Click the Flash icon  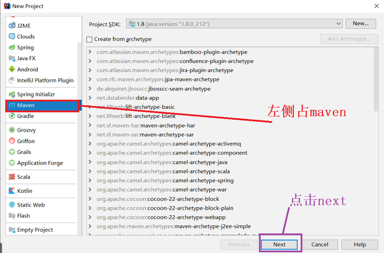pos(12,216)
